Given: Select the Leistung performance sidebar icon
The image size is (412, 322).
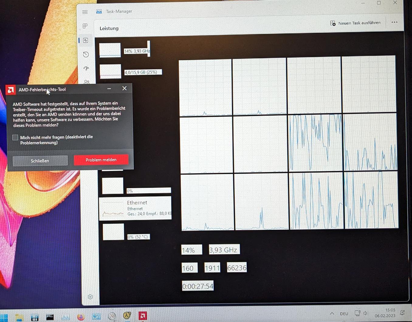Looking at the screenshot, I should (x=86, y=40).
